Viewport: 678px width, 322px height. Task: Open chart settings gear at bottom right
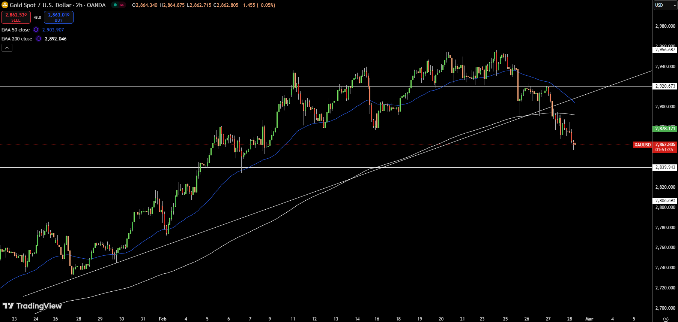[x=666, y=319]
